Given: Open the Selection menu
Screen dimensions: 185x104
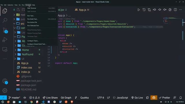Looking at the screenshot, I should click(10, 5).
